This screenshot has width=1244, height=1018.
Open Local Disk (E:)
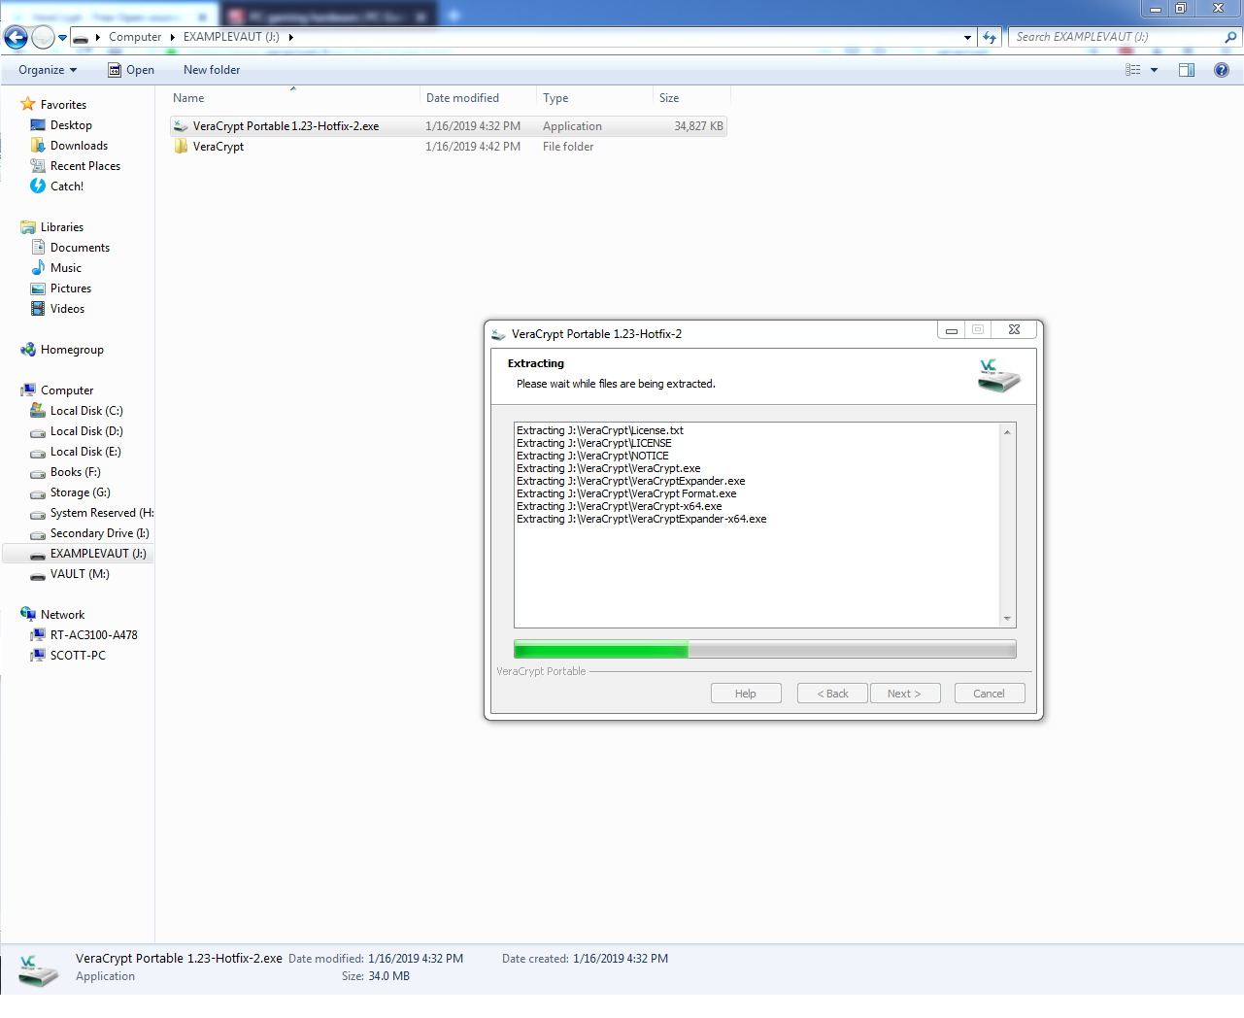(85, 452)
